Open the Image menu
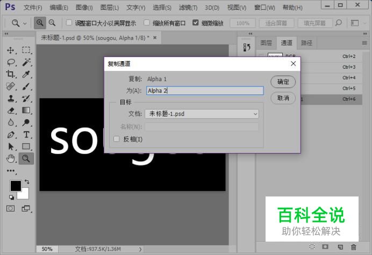This screenshot has height=255, width=372. point(84,8)
